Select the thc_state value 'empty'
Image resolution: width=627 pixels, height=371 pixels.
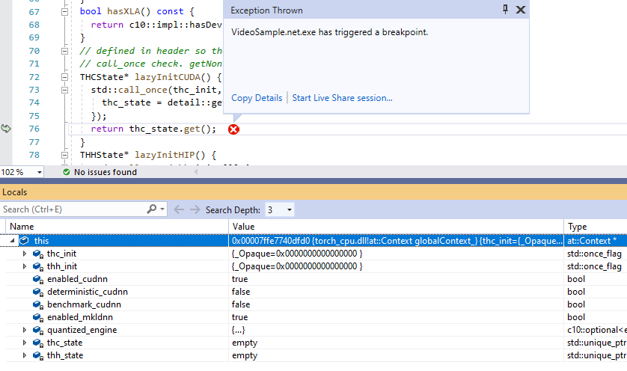tap(245, 343)
